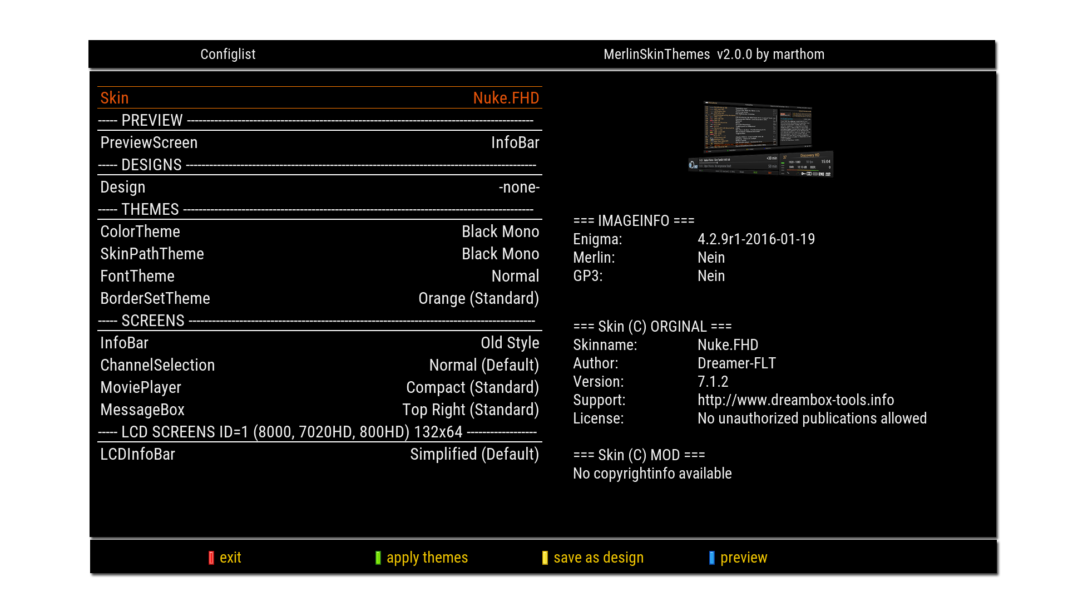Click the skin preview thumbnail image
Screen dimensions: 1068x601
click(x=760, y=139)
